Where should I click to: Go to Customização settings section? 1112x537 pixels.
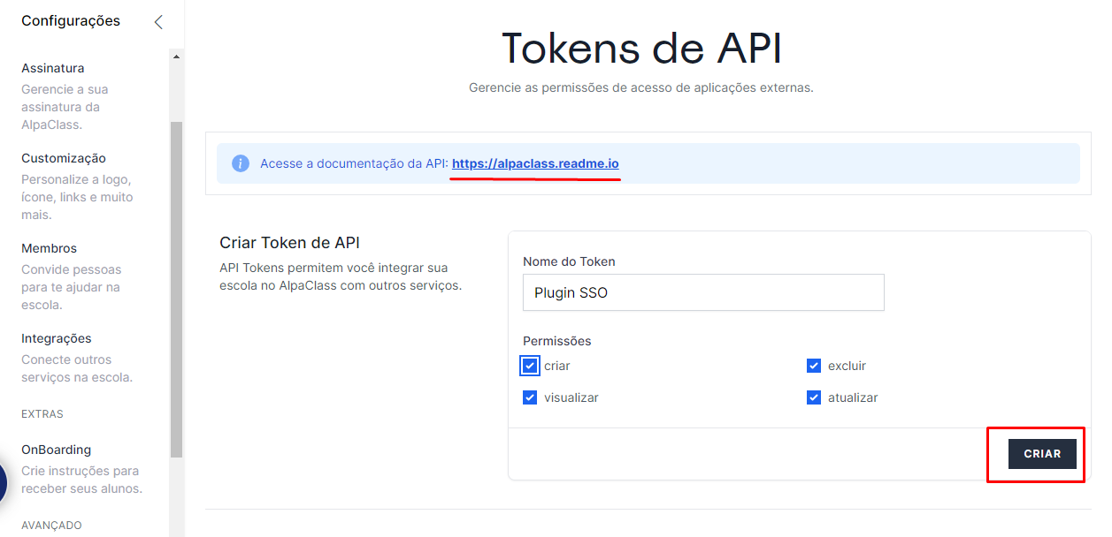pyautogui.click(x=64, y=158)
